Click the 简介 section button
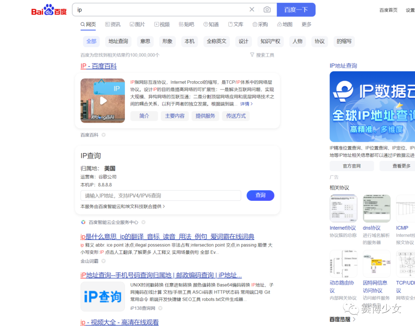Screen dimensions: 415x327 click(x=144, y=116)
